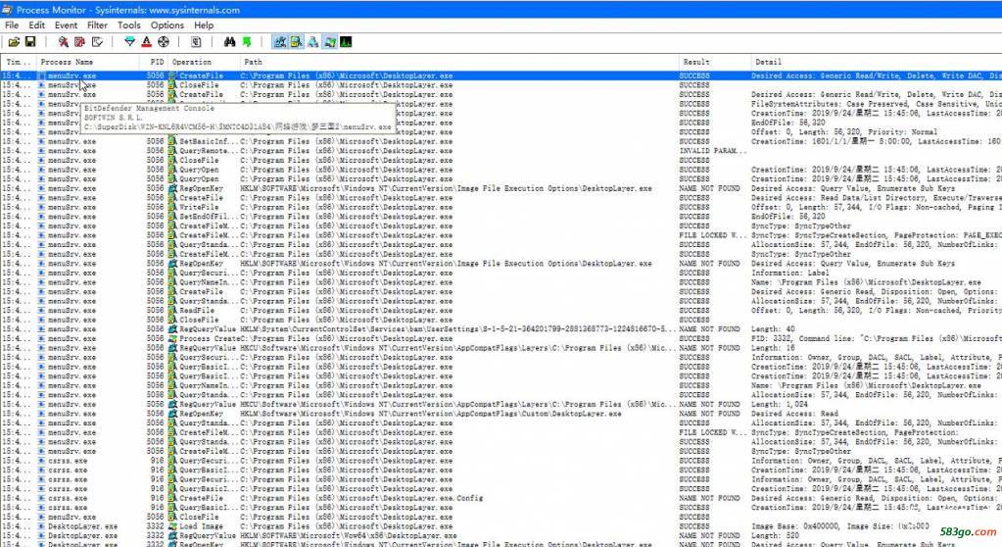Image resolution: width=1002 pixels, height=547 pixels.
Task: Click the AppCompatFlags\Custom\DesktopLayer.exe registry path
Action: pos(431,414)
